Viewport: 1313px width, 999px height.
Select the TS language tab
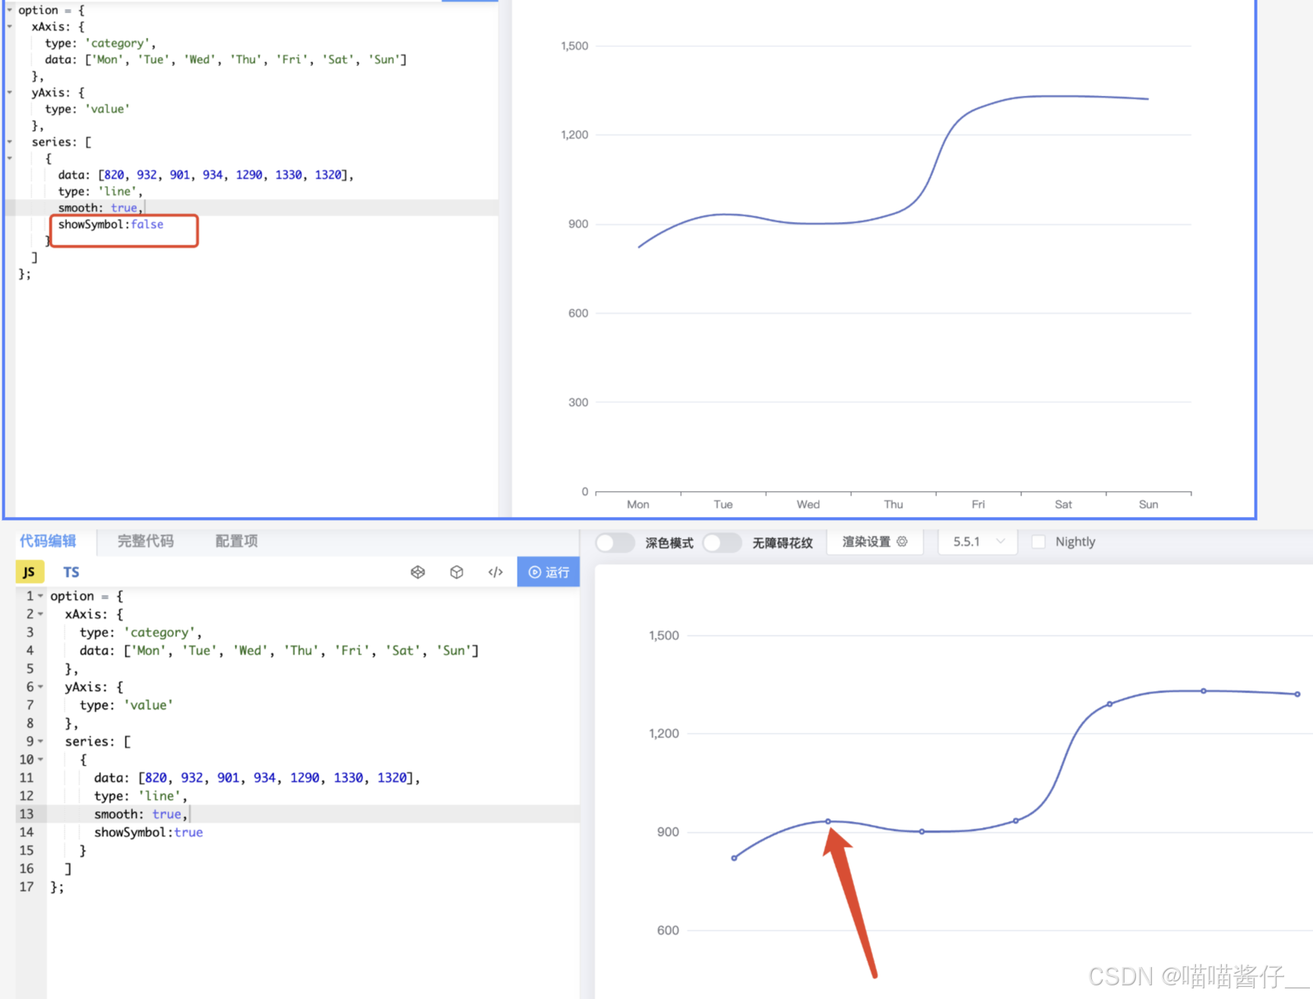[x=71, y=572]
